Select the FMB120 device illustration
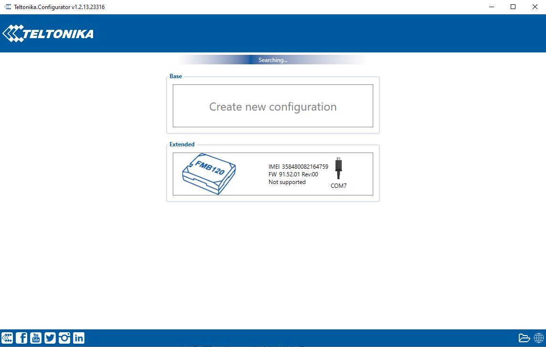The width and height of the screenshot is (546, 347). [209, 173]
